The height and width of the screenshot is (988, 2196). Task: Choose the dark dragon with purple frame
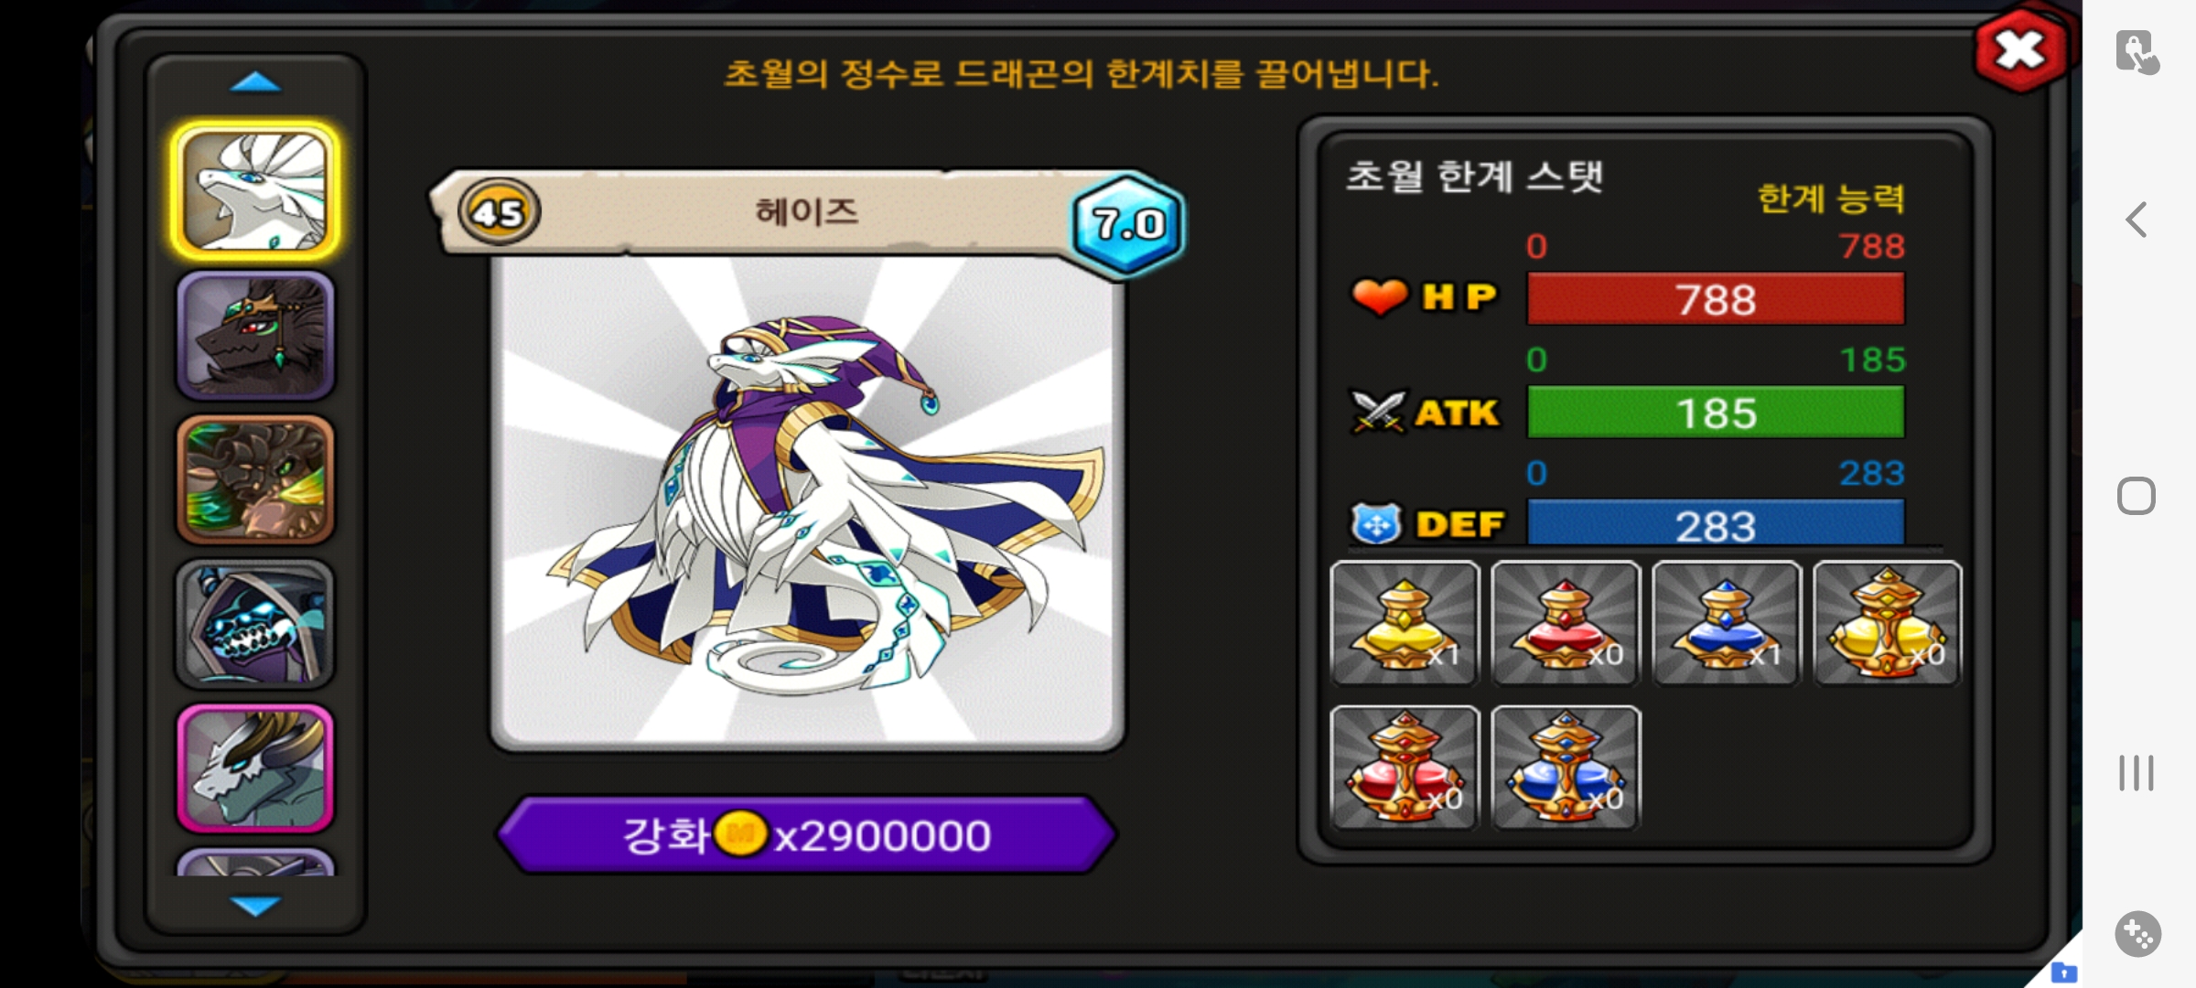pos(255,336)
